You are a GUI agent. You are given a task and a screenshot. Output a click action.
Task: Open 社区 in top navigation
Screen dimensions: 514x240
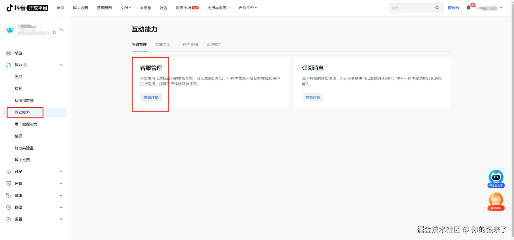tap(163, 8)
